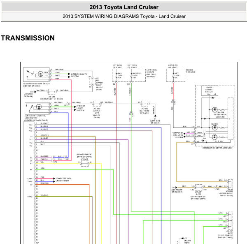This screenshot has width=247, height=244.
Task: Click the "IG+" label at the meter connector
Action: pos(198,127)
